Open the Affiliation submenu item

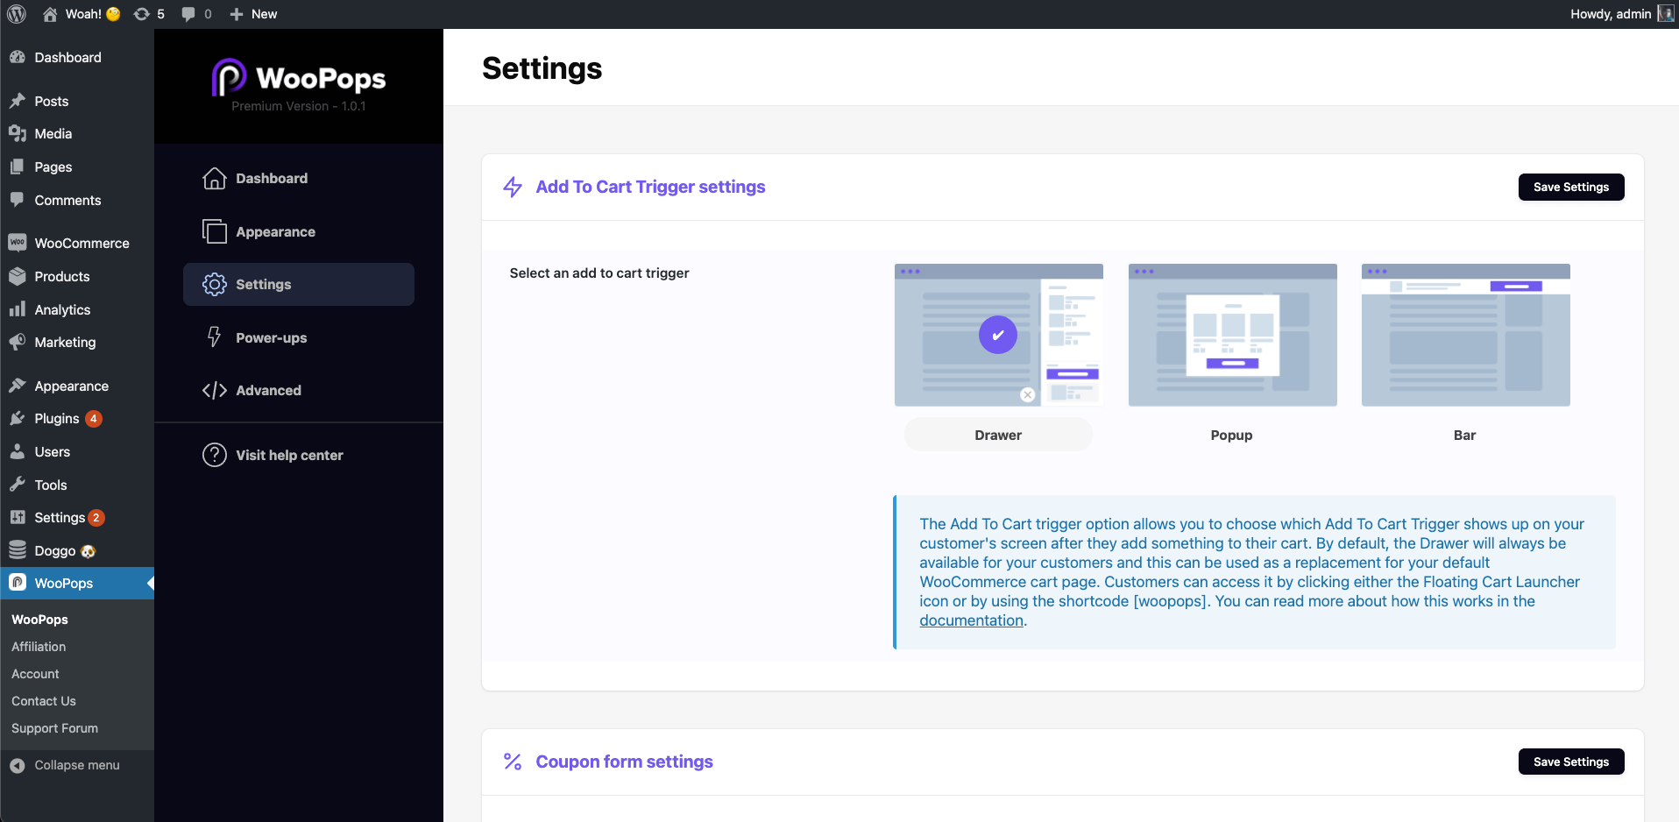point(39,647)
